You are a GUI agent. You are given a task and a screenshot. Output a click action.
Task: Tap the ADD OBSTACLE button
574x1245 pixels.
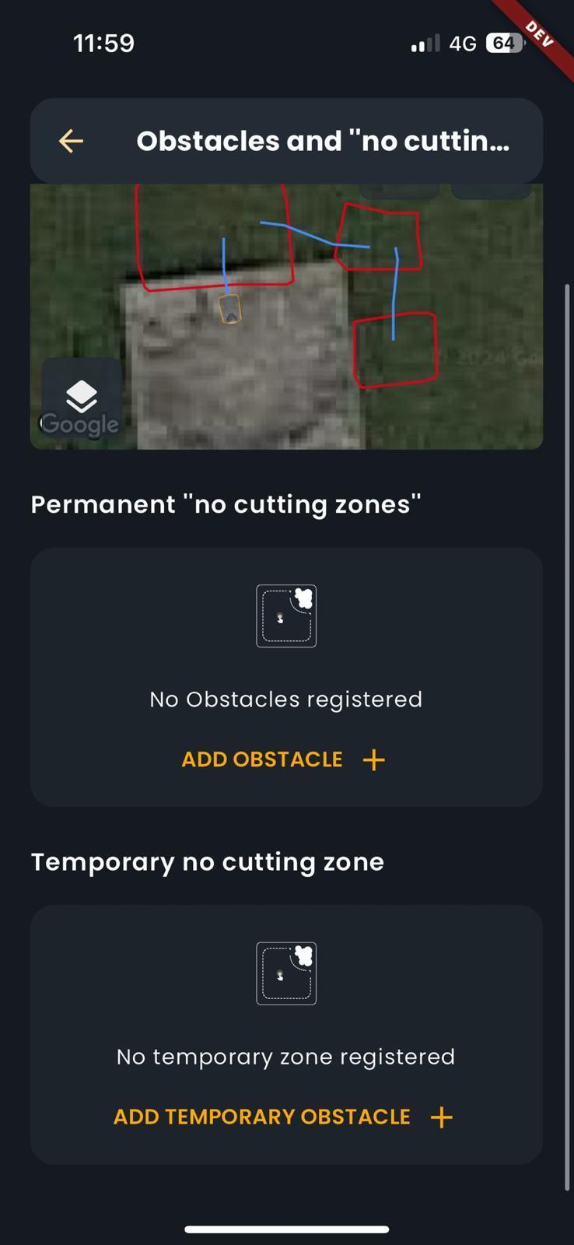tap(284, 759)
